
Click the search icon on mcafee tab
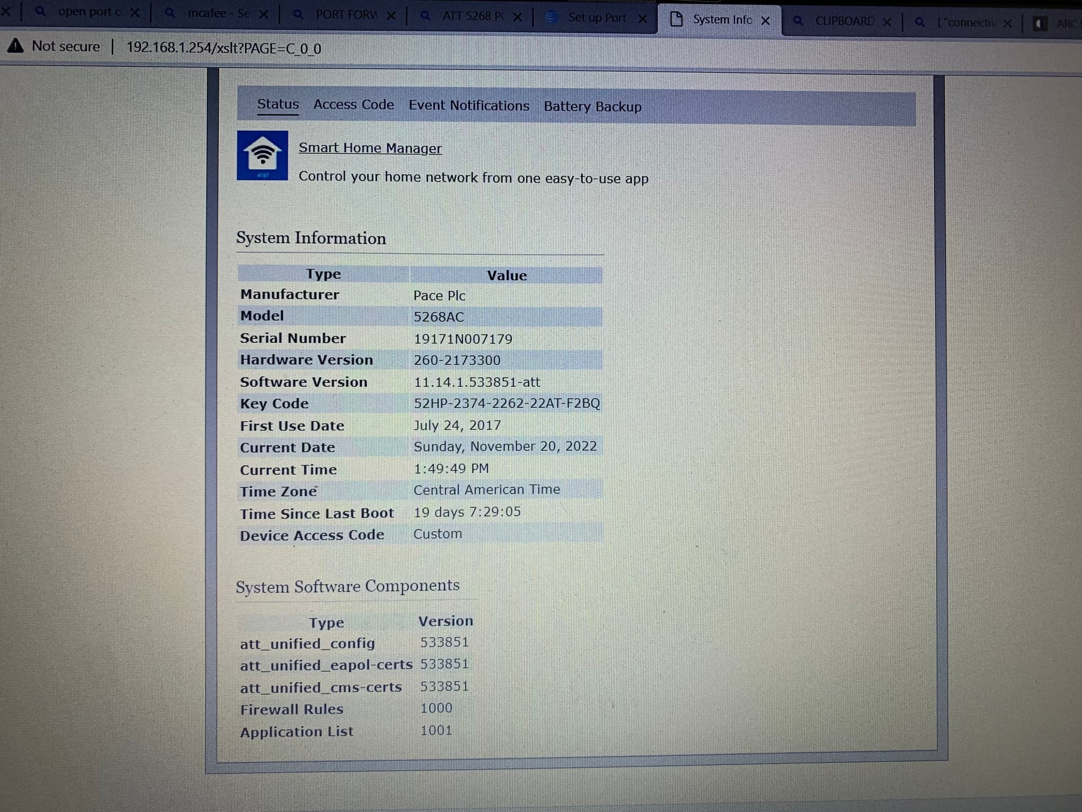tap(170, 12)
